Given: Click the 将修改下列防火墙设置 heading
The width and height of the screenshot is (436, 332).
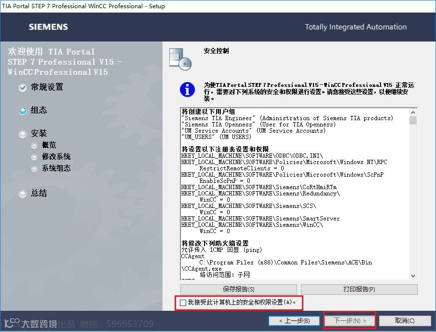Looking at the screenshot, I should coord(215,243).
